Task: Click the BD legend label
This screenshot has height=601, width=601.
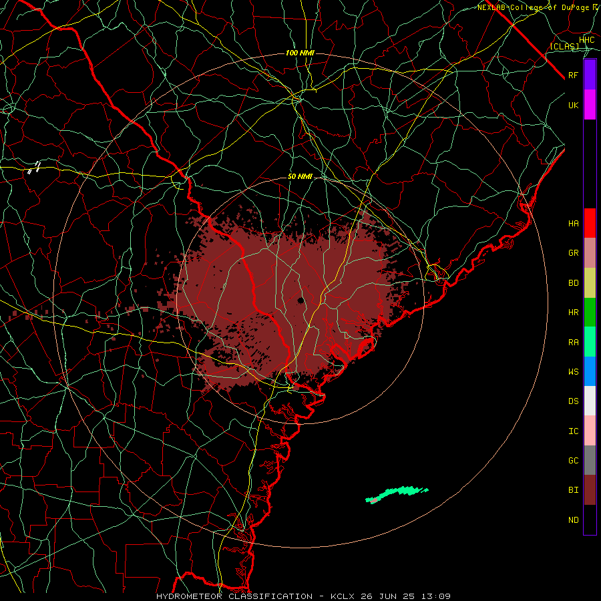Action: click(x=574, y=283)
